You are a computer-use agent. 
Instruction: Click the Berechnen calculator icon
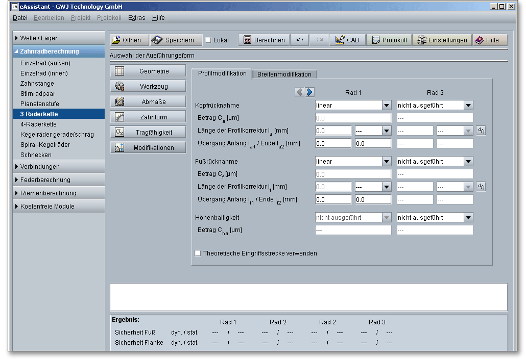pyautogui.click(x=247, y=40)
